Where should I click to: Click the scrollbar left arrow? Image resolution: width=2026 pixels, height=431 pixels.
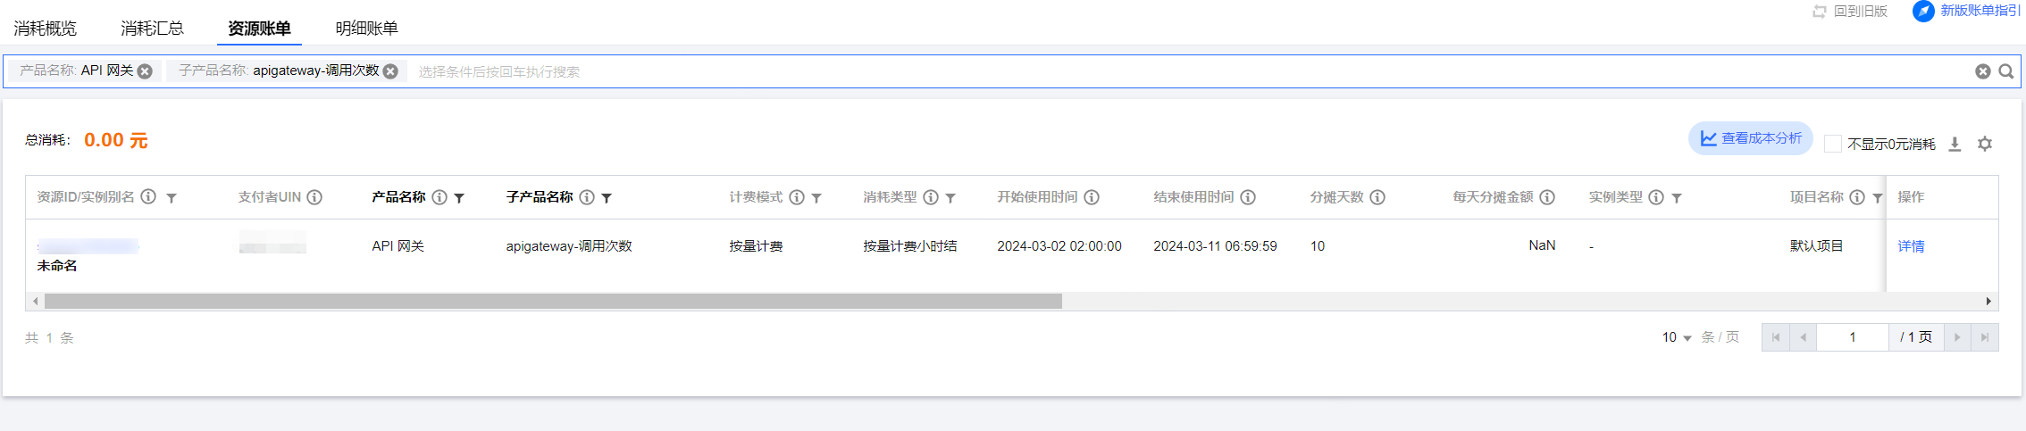pos(35,302)
